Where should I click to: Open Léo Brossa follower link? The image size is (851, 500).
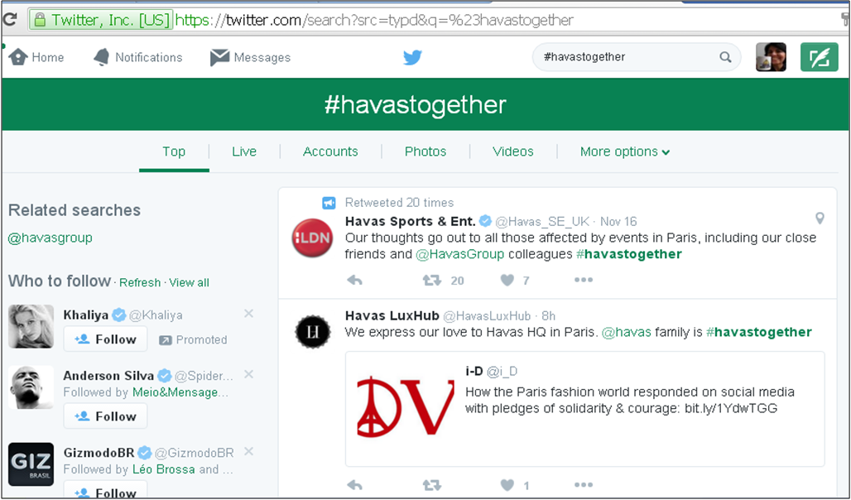(163, 469)
